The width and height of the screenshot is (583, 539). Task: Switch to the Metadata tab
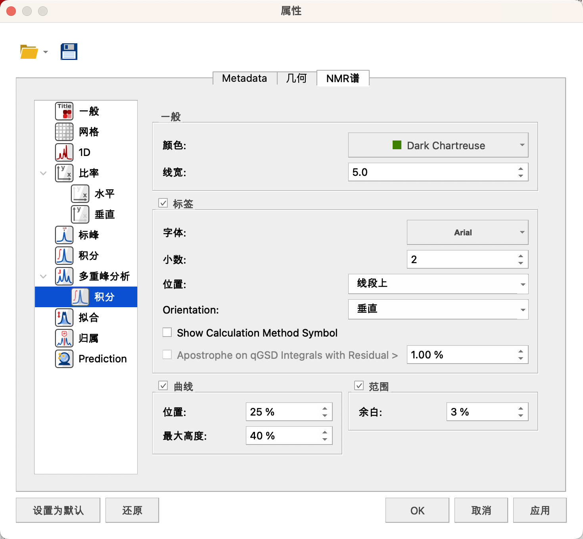point(245,78)
